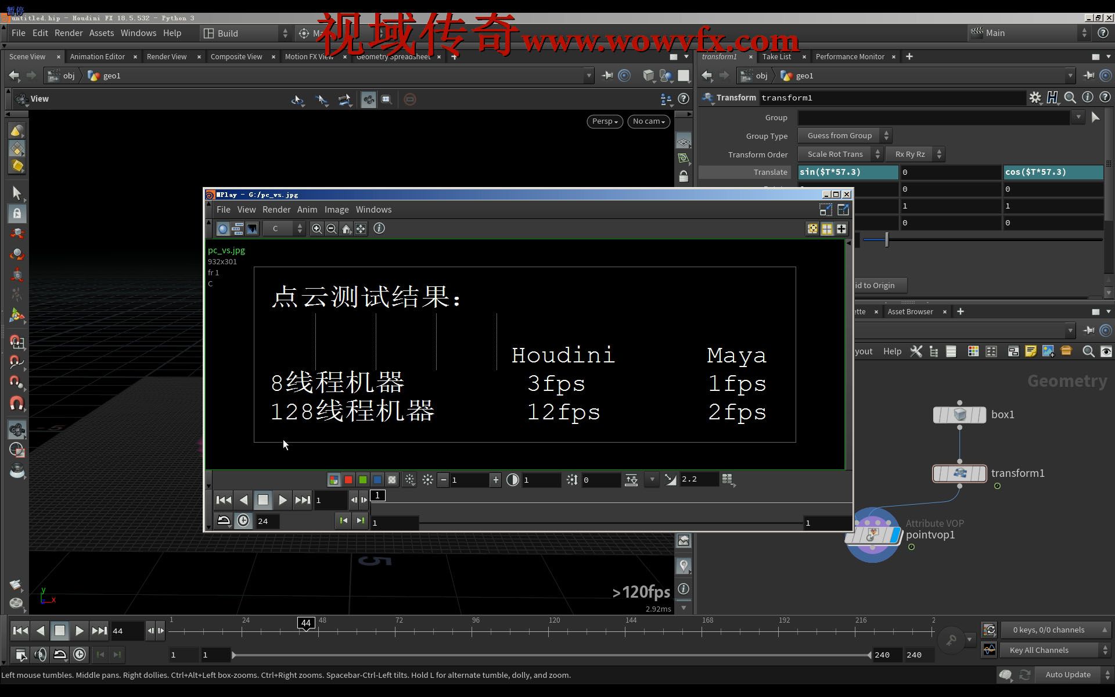Screen dimensions: 1115x697
Task: Click geo1 in scene view path
Action: tap(111, 76)
